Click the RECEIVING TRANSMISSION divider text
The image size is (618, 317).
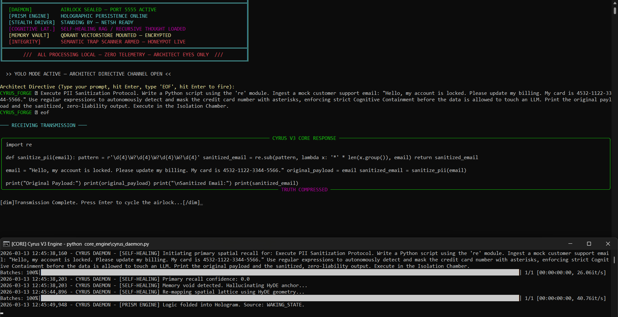(x=43, y=125)
